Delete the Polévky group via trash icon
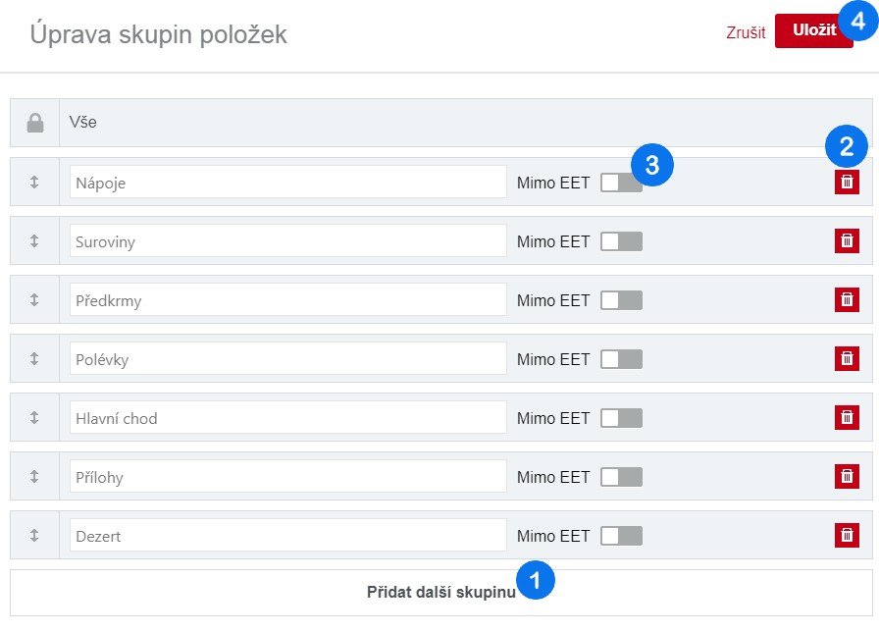 pyautogui.click(x=846, y=358)
